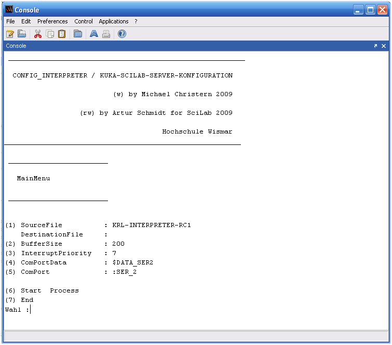Open the Control menu
Image resolution: width=392 pixels, height=345 pixels.
pyautogui.click(x=84, y=21)
